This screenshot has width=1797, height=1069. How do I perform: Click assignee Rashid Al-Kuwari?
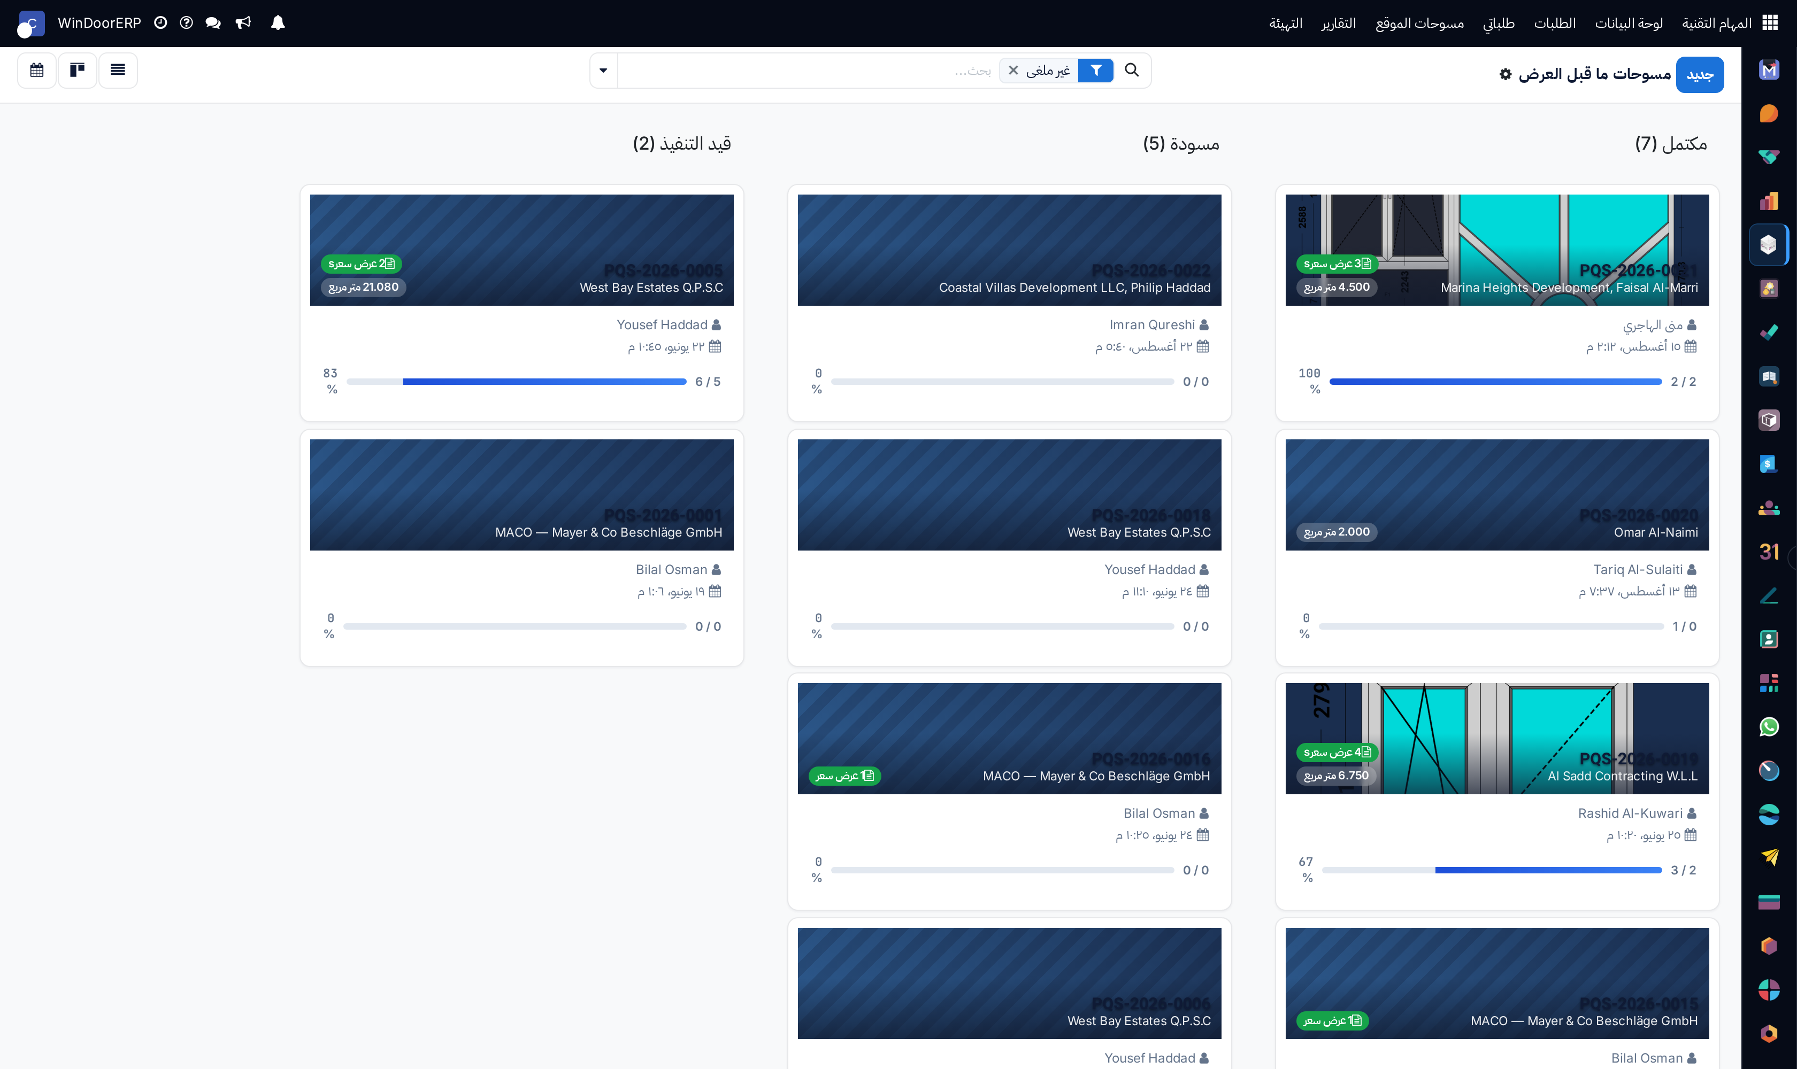1630,814
